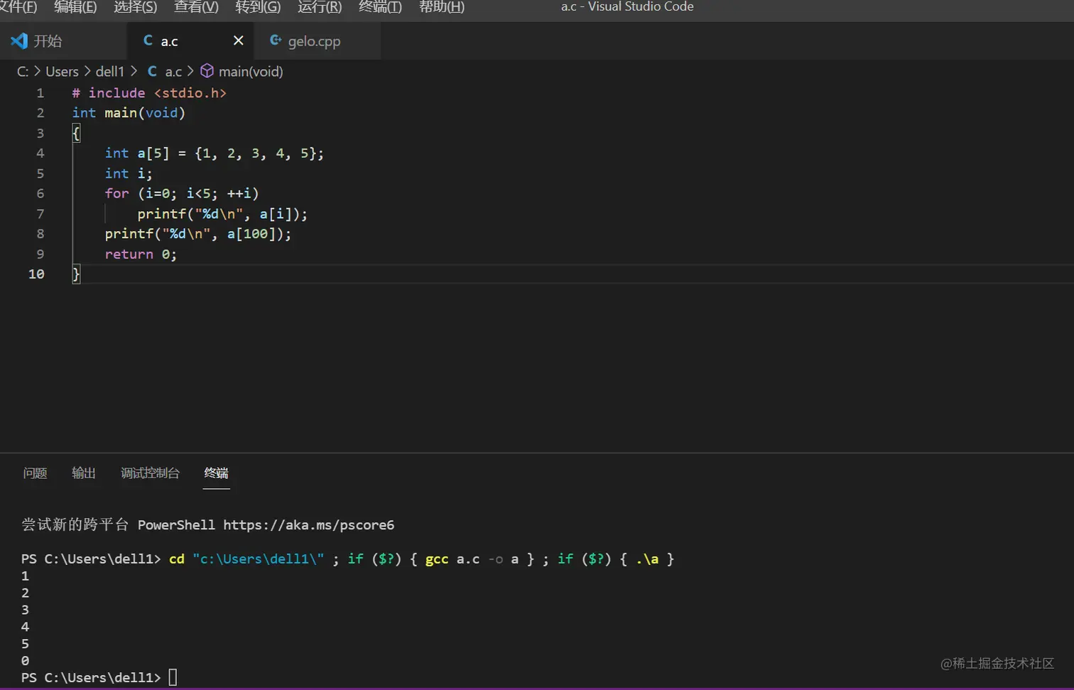The height and width of the screenshot is (690, 1074).
Task: Select the 终端 panel tab
Action: 217,473
